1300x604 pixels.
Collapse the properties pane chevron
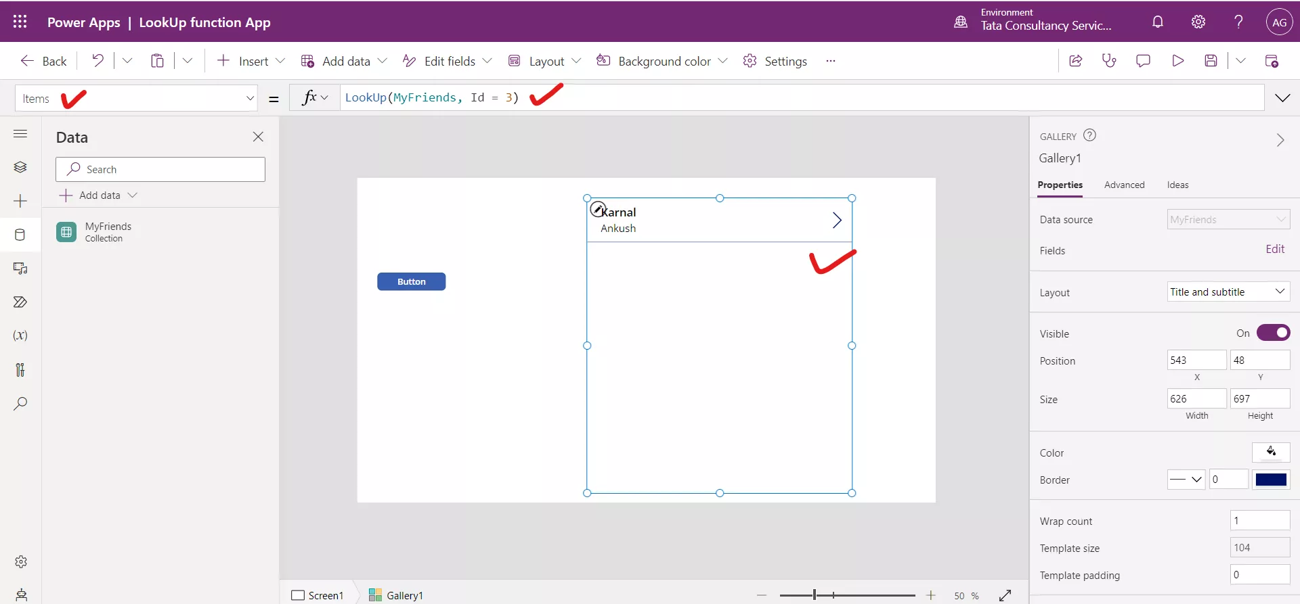(x=1280, y=140)
